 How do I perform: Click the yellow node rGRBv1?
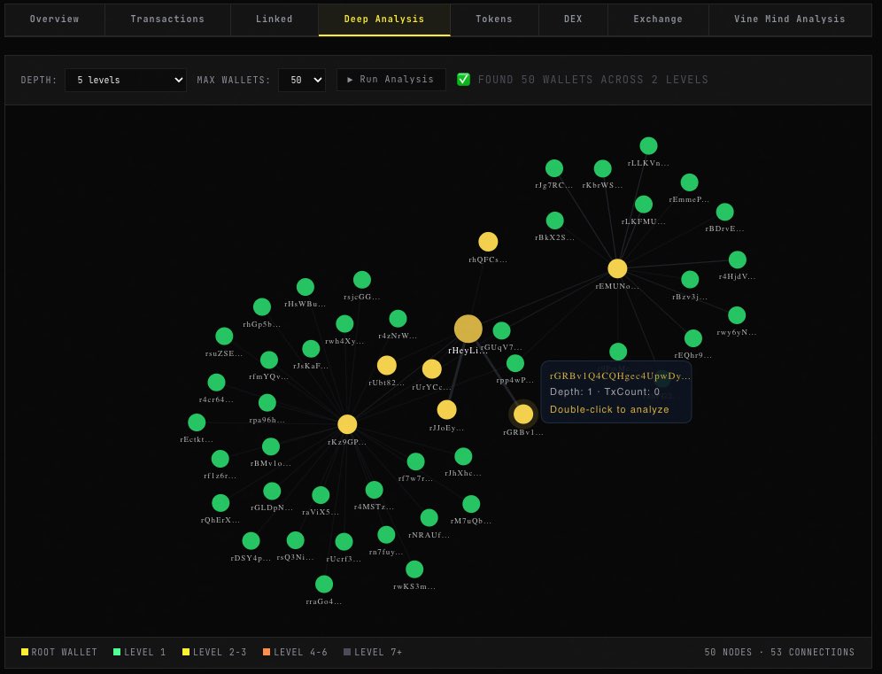[523, 414]
